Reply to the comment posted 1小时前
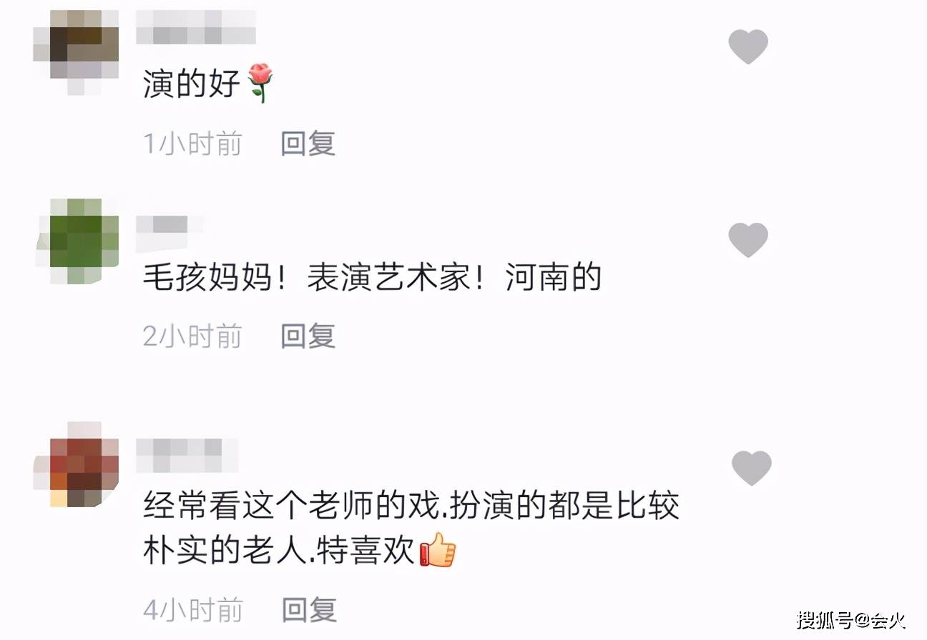Image resolution: width=927 pixels, height=640 pixels. pos(308,144)
